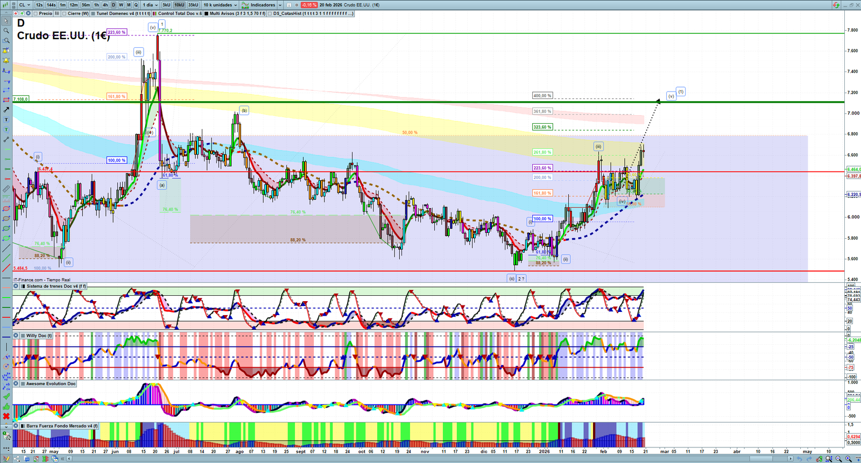Click the green thumbs-up icon

pyautogui.click(x=6, y=406)
